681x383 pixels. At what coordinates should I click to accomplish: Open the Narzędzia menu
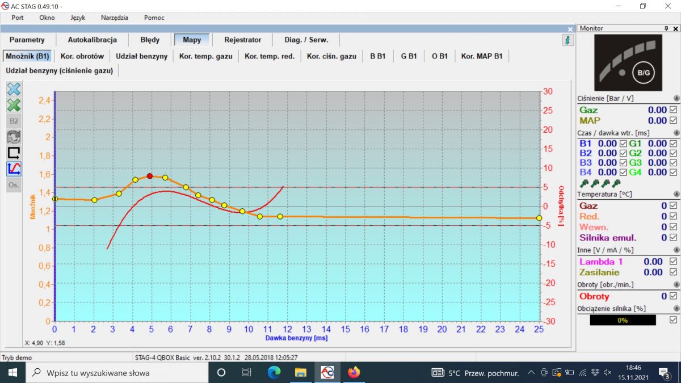(115, 18)
